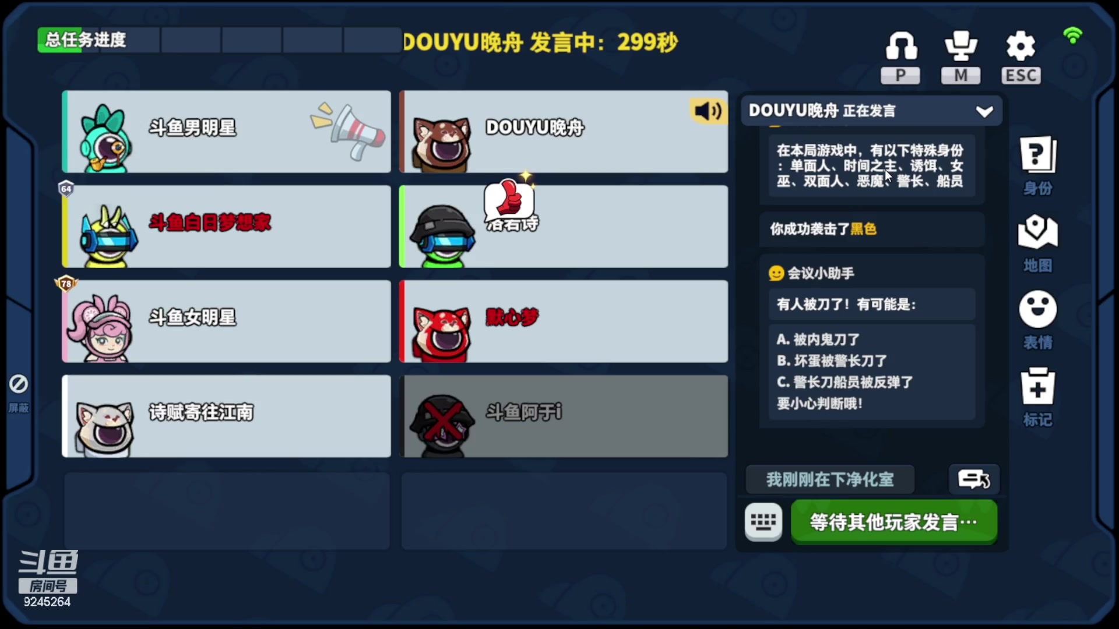Collapse the DOUYU晚舟 正在发言 chat header
The width and height of the screenshot is (1119, 629).
point(871,111)
